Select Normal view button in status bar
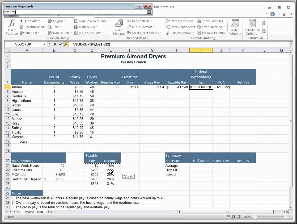Viewport: 297px width, 224px height. pos(228,217)
